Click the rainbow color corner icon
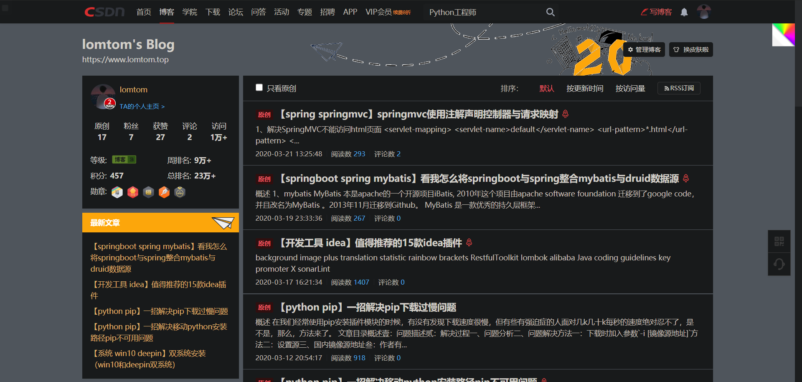Viewport: 802px width, 382px height. (783, 35)
